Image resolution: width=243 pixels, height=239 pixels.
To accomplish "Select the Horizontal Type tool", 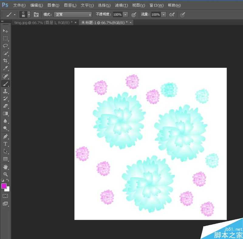I will click(x=5, y=144).
